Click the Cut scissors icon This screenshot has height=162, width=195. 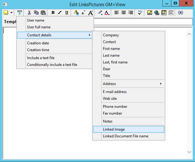pos(29,13)
